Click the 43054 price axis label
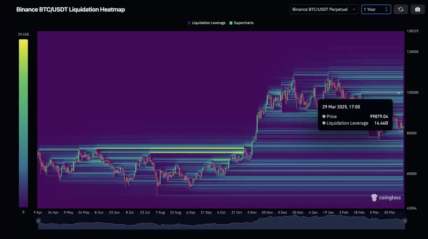Image resolution: width=428 pixels, height=239 pixels. pyautogui.click(x=411, y=208)
